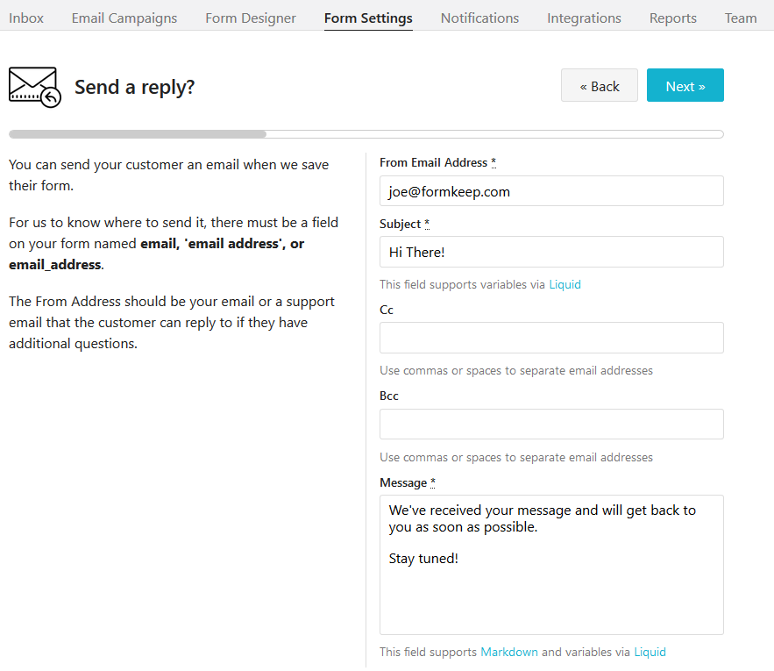Click the envelope reply icon
This screenshot has width=774, height=671.
coord(34,87)
